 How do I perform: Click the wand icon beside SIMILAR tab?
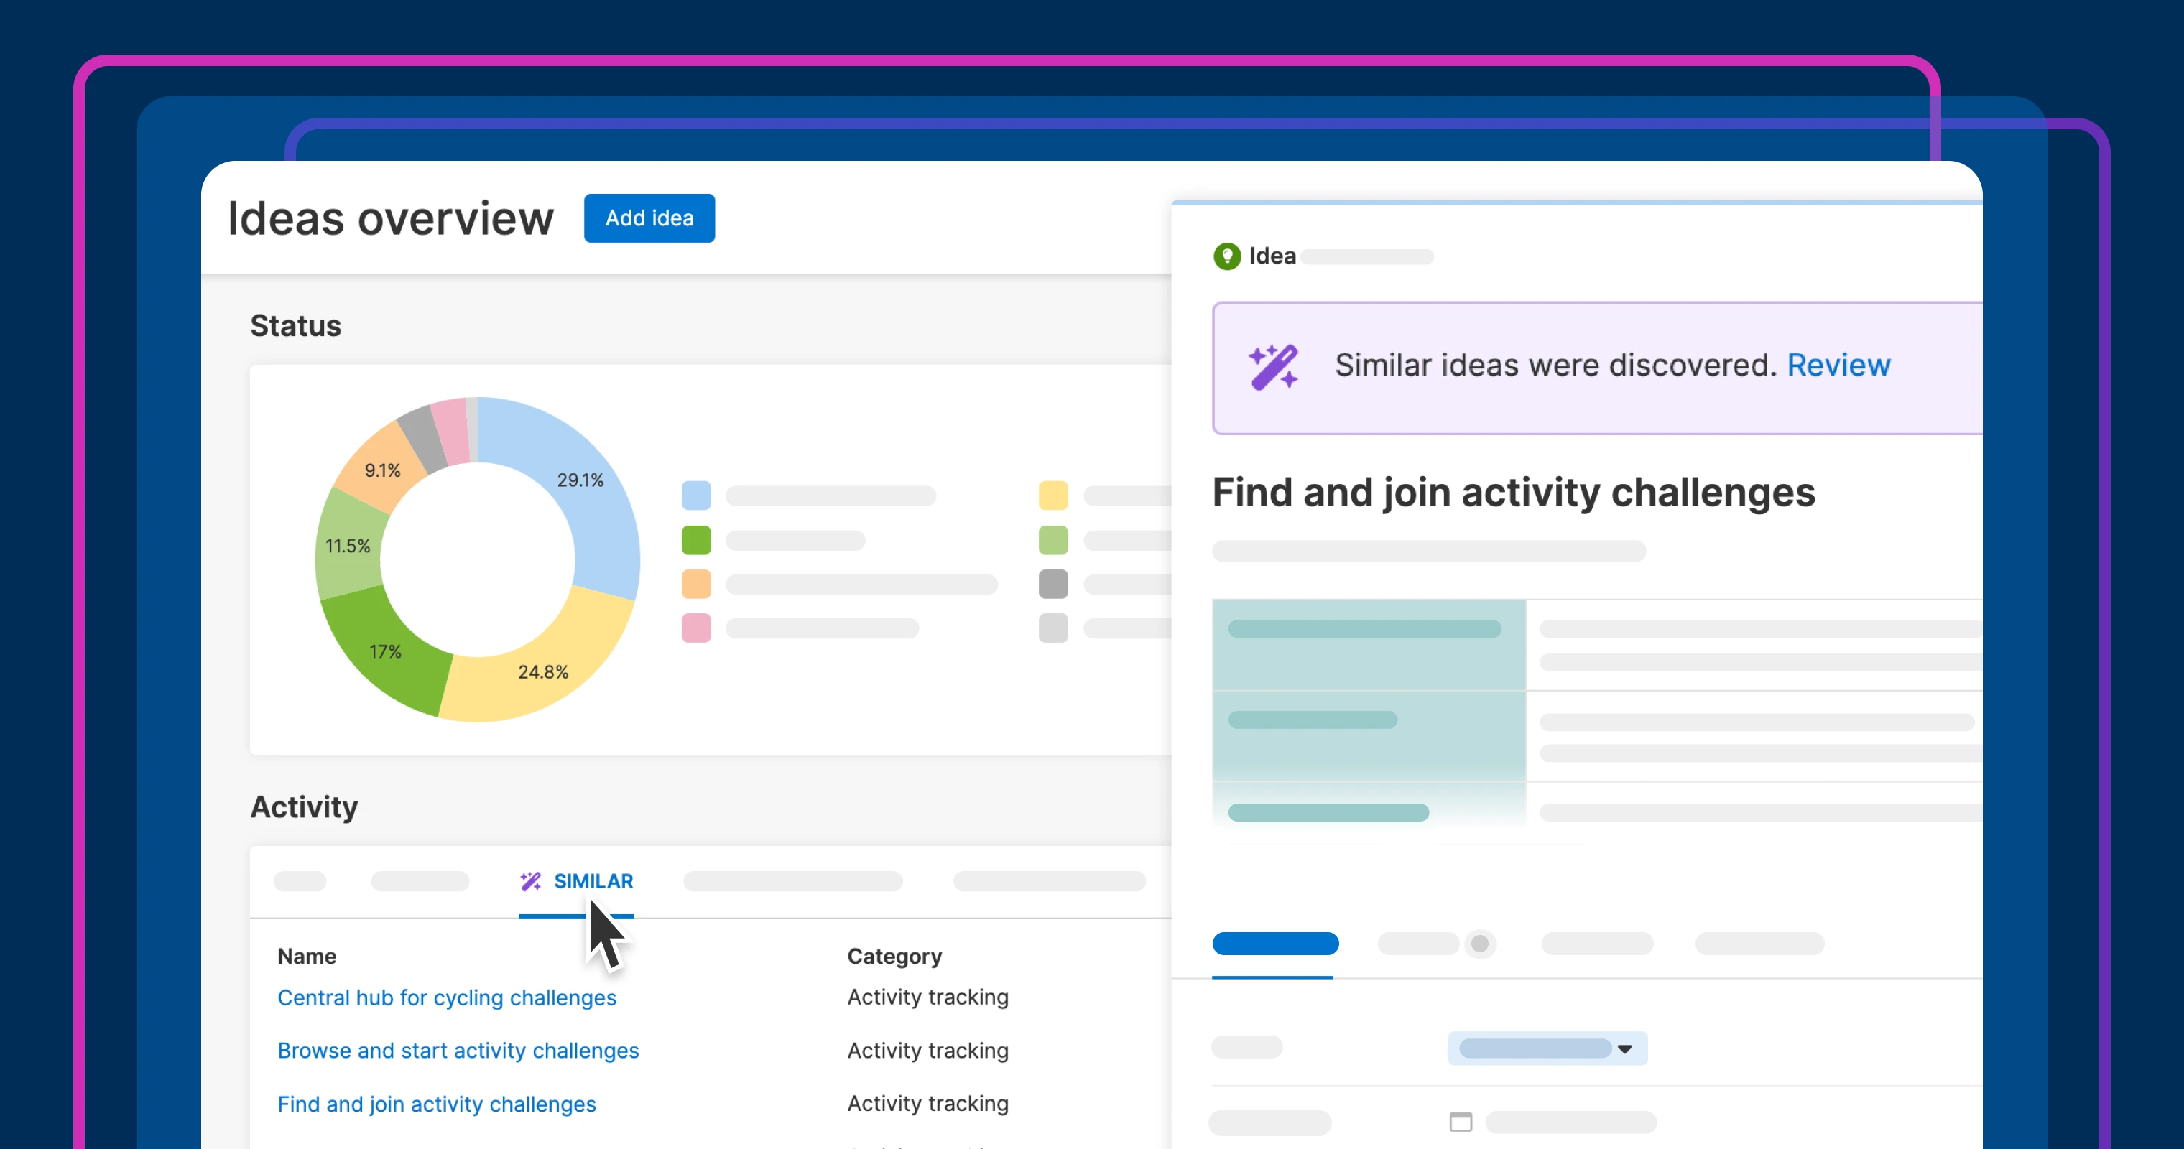(x=531, y=881)
